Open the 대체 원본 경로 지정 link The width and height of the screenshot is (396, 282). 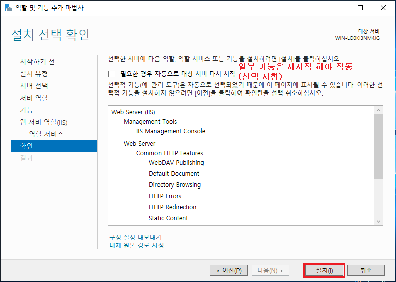click(136, 245)
